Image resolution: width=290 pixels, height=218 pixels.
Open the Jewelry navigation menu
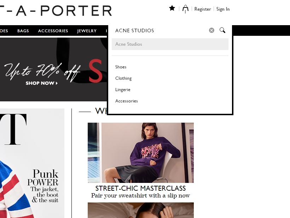[x=87, y=31]
